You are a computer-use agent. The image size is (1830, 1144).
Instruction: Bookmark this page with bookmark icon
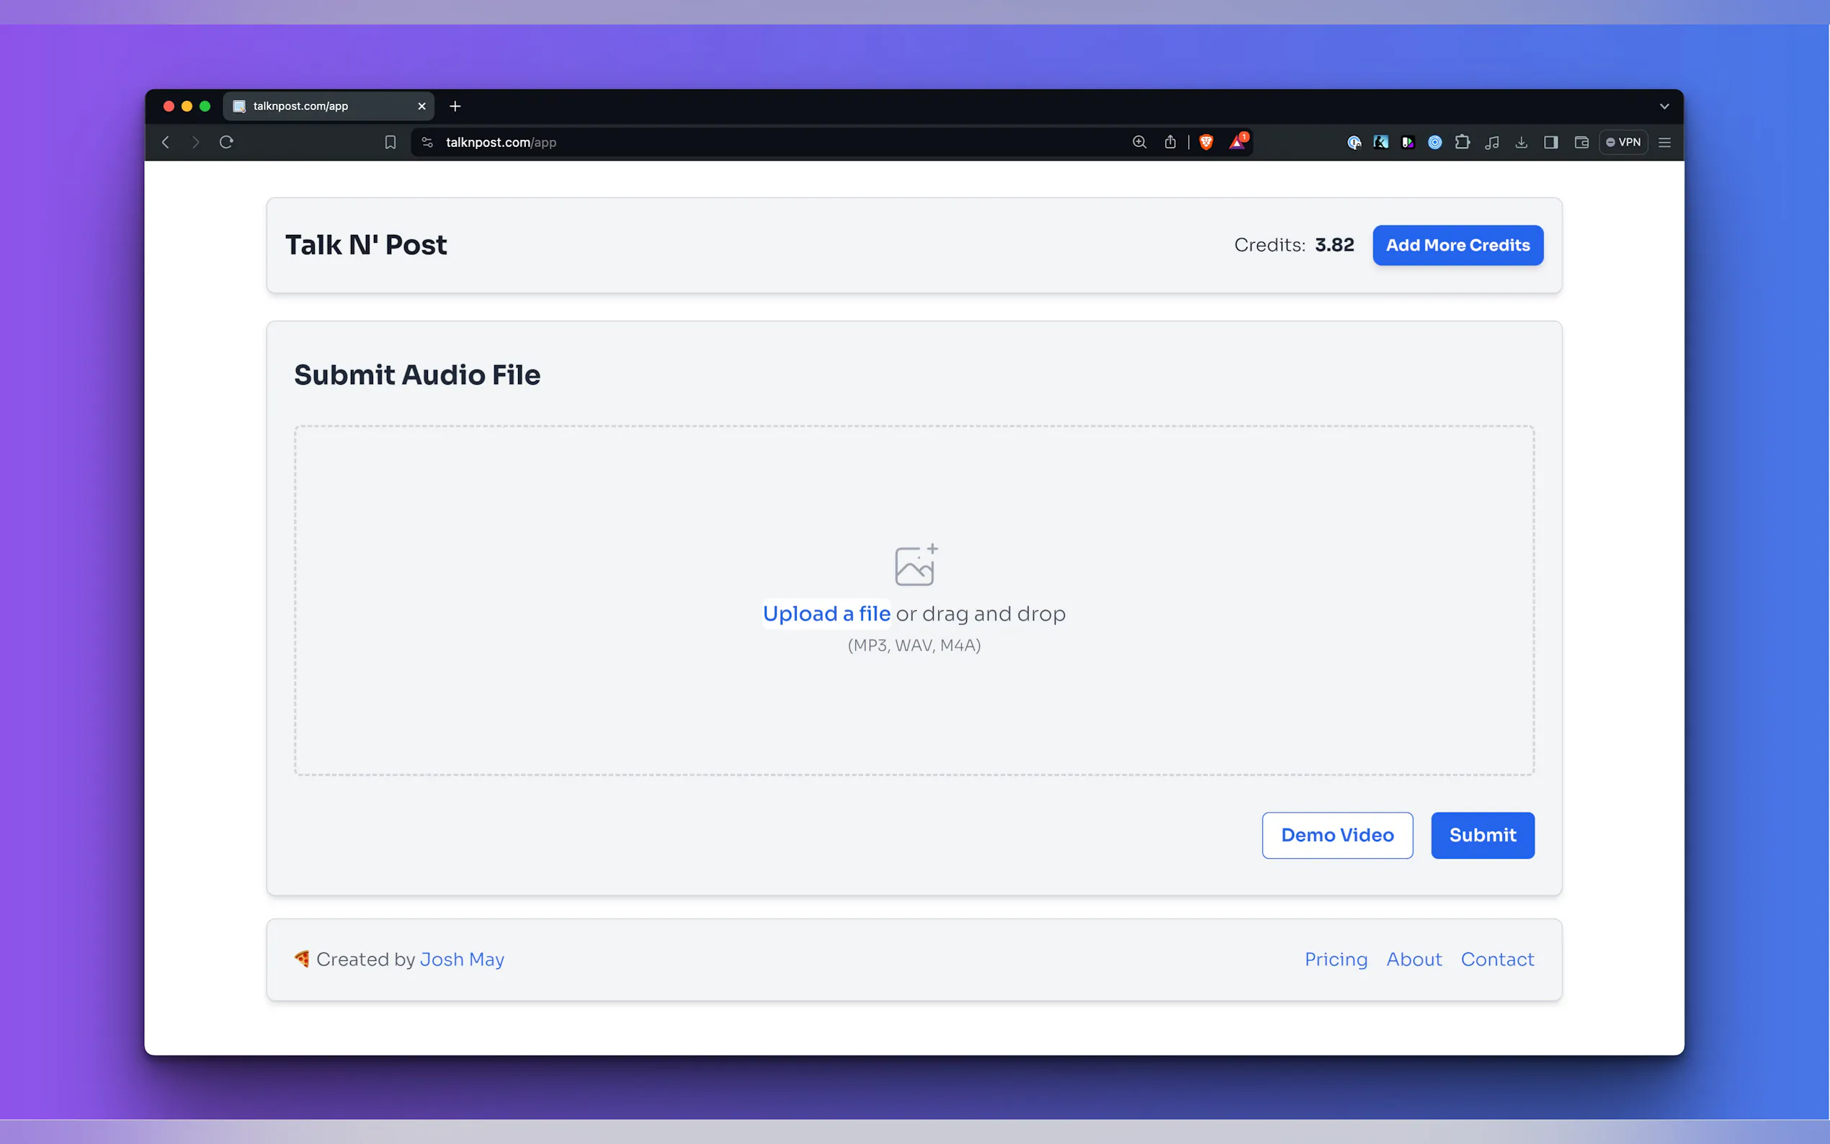pyautogui.click(x=390, y=142)
